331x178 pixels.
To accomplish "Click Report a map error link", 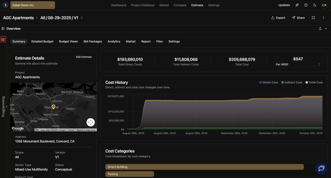I will (86, 130).
